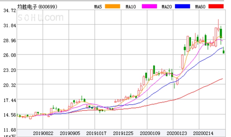
Task: Click the 11.68 price axis label
Action: point(10,130)
